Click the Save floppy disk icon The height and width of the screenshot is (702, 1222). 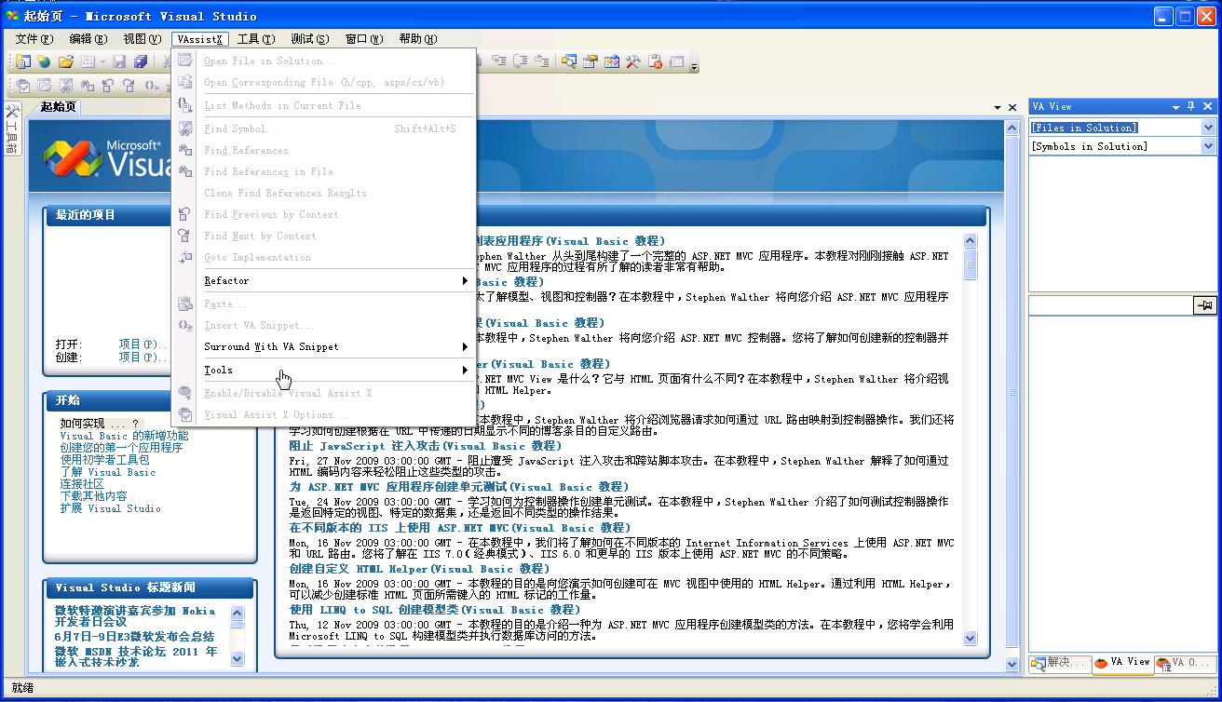coord(119,62)
